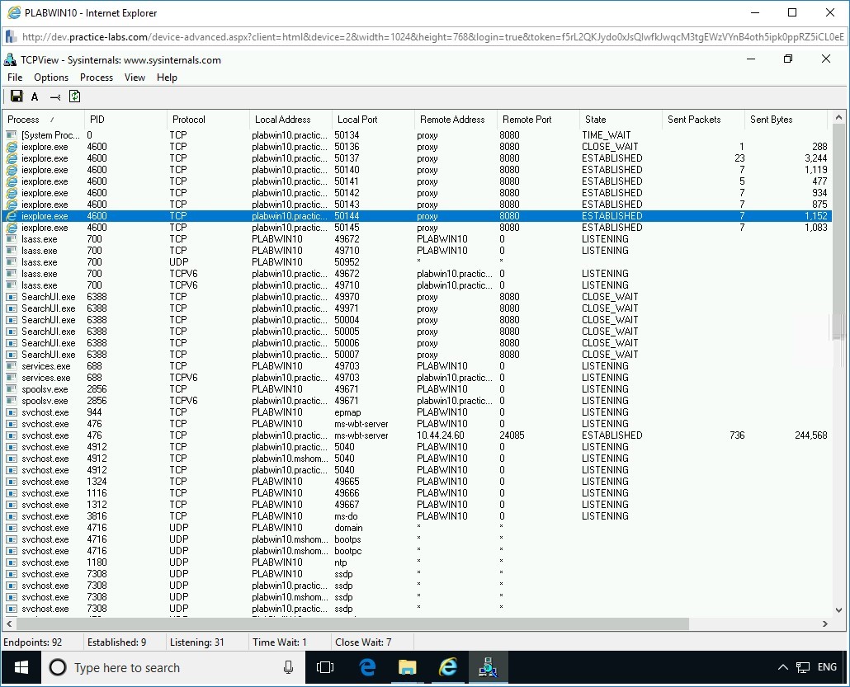Save the connection list to a file

pyautogui.click(x=17, y=96)
